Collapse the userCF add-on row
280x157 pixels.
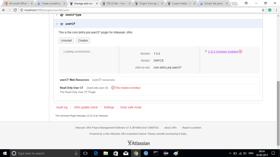click(57, 24)
